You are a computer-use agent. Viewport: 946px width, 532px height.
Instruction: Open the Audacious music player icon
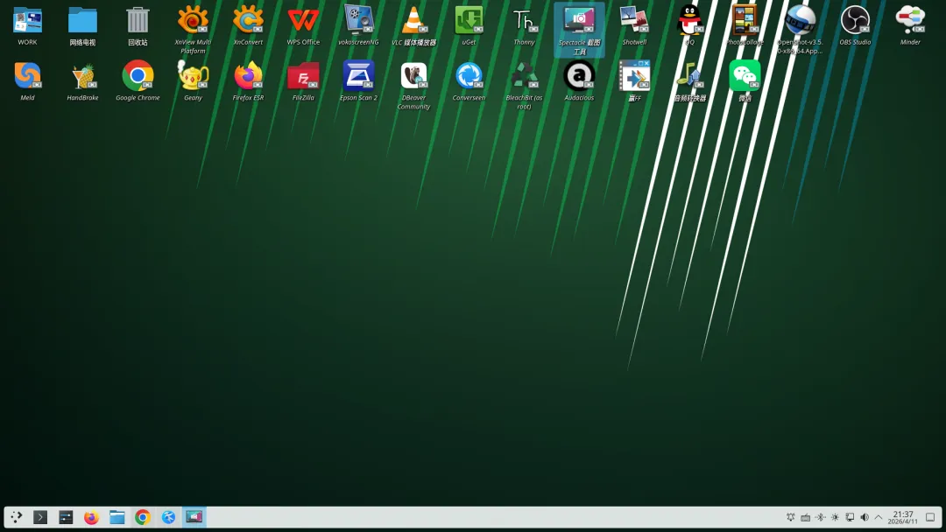pyautogui.click(x=579, y=76)
